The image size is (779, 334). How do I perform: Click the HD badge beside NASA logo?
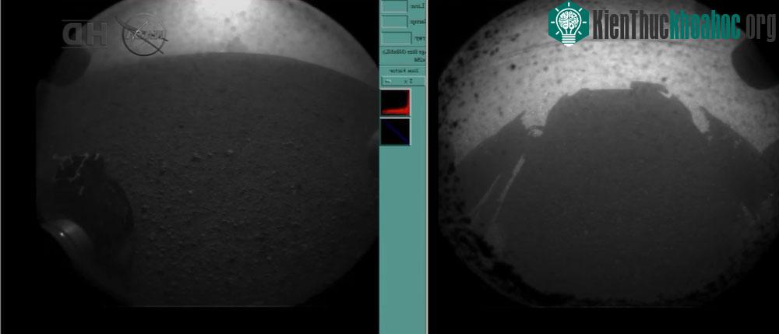85,34
